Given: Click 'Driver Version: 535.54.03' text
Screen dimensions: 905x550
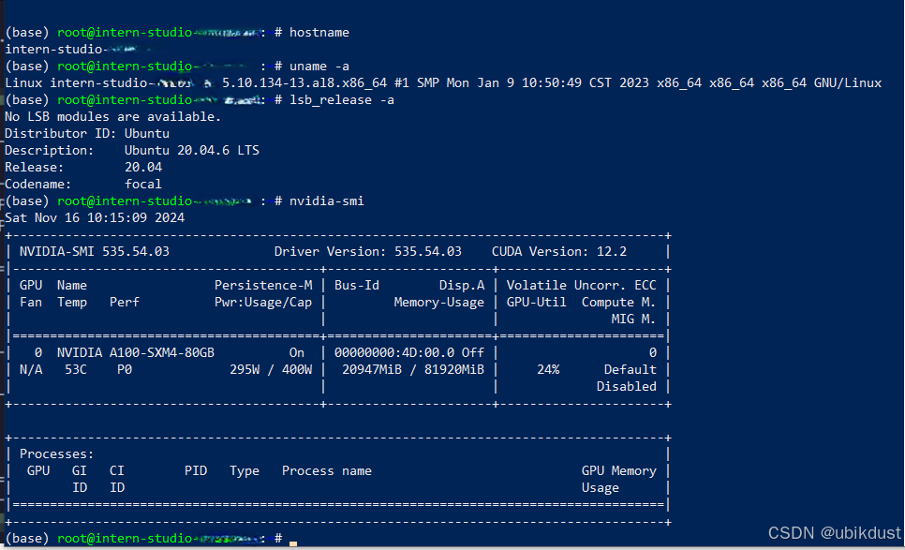Looking at the screenshot, I should coord(367,252).
